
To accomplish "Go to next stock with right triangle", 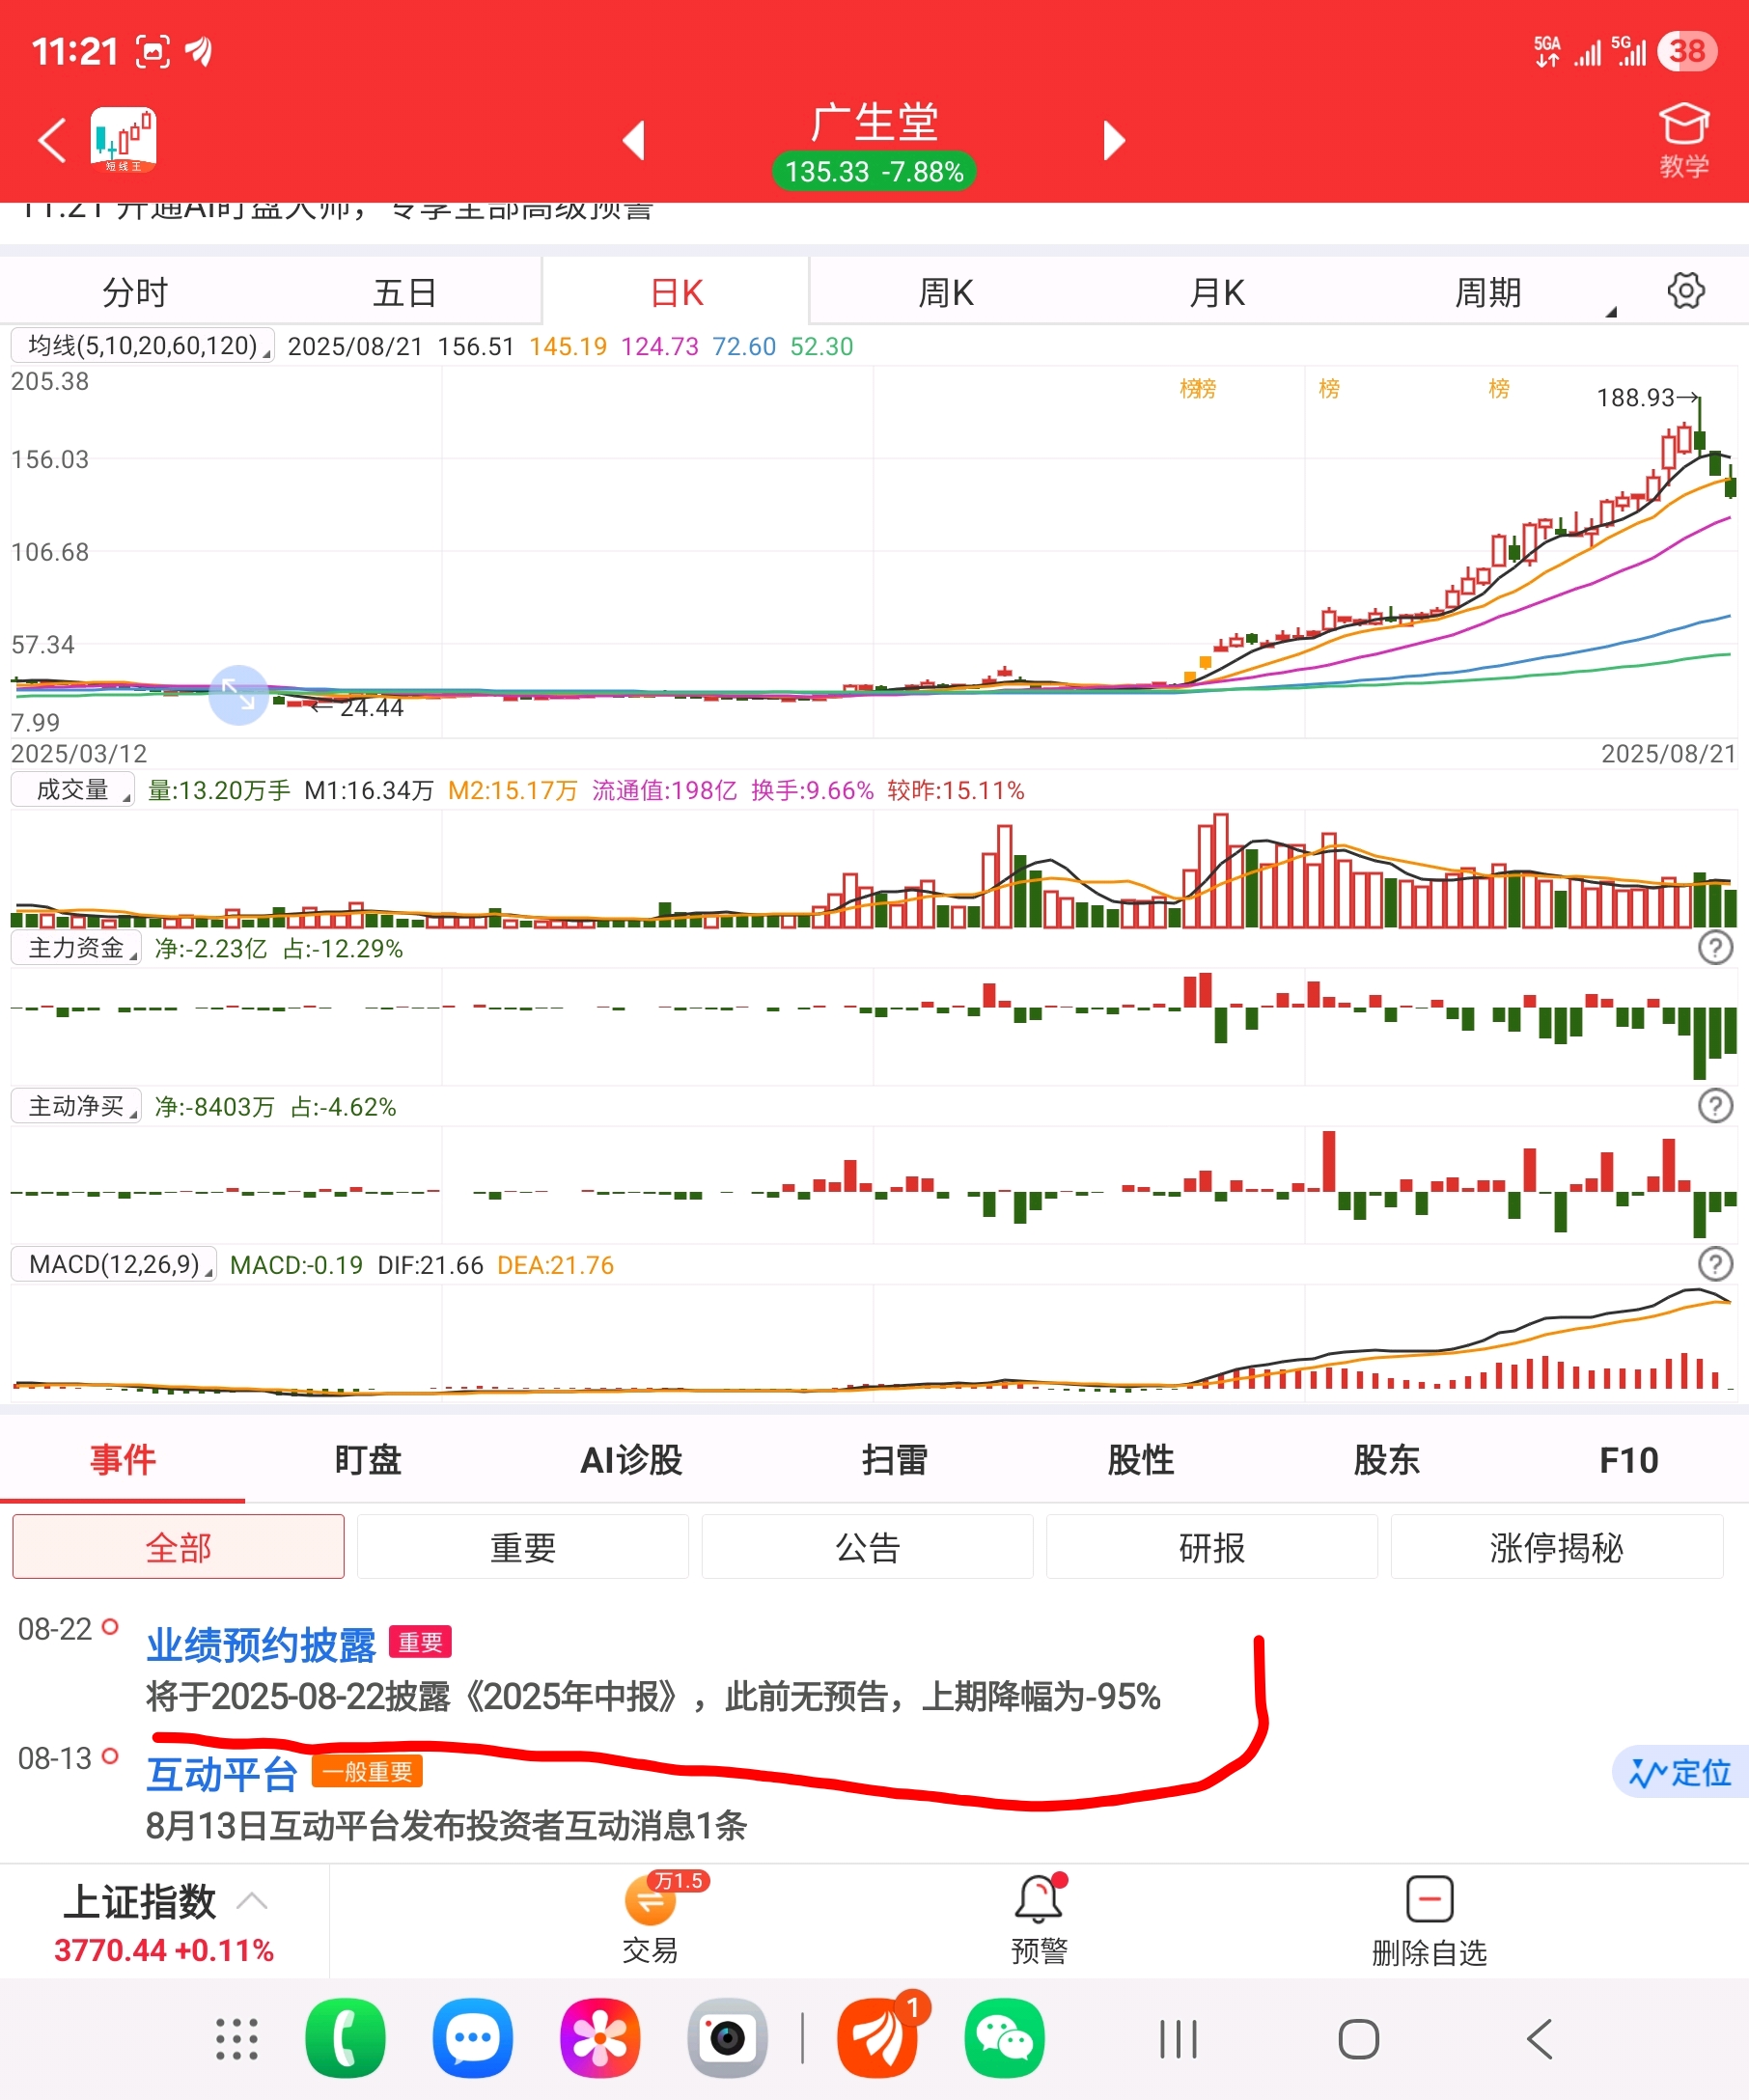I will 1114,140.
